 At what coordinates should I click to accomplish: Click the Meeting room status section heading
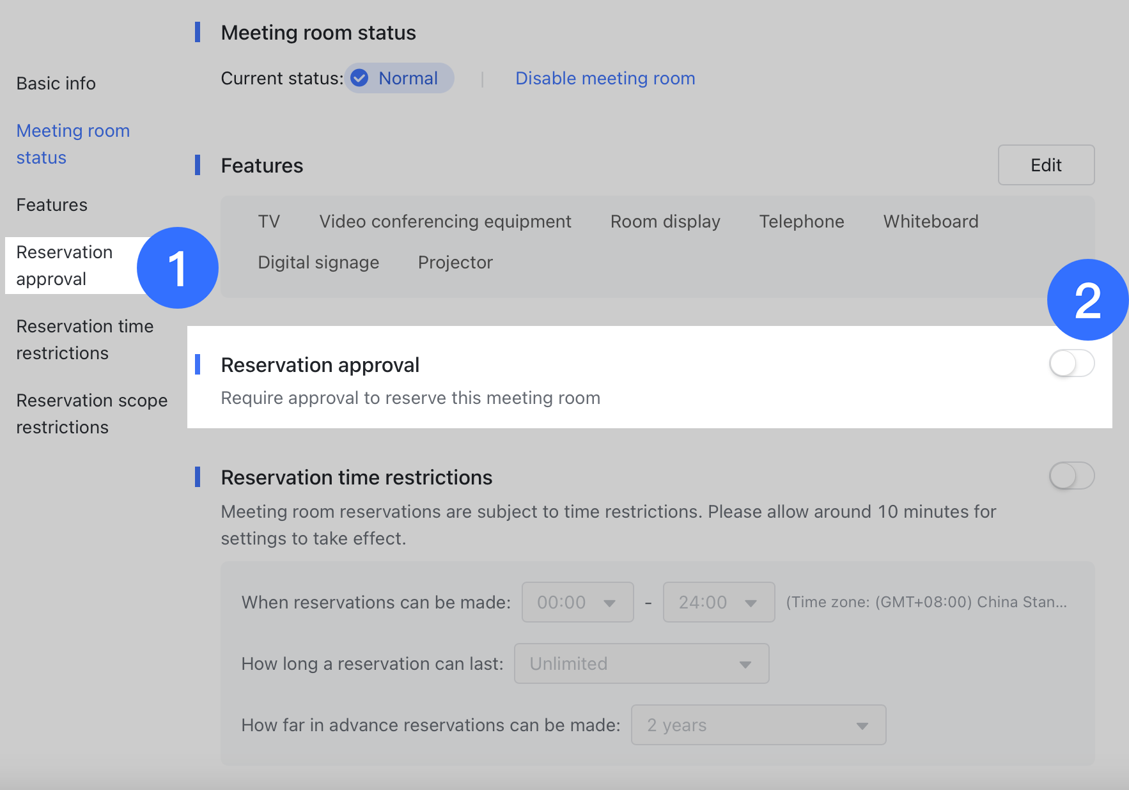[x=318, y=32]
